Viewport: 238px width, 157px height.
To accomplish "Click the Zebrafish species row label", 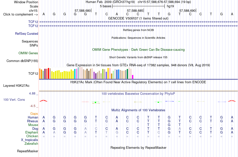I will (31, 143).
